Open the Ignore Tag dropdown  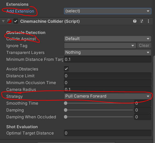100,45
